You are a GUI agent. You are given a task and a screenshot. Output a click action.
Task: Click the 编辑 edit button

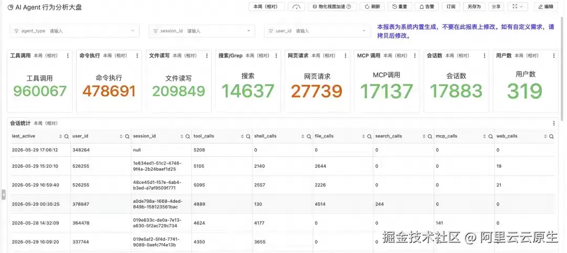545,6
